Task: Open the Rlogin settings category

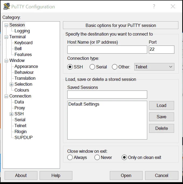Action: (x=20, y=131)
